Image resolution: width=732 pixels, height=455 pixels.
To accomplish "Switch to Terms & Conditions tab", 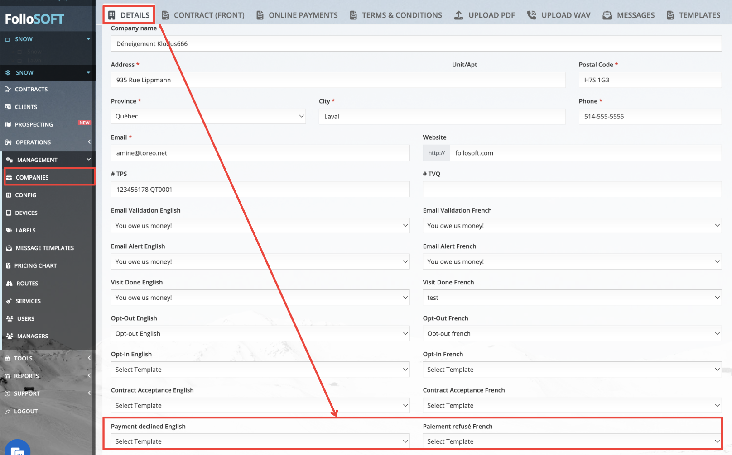I will point(396,15).
